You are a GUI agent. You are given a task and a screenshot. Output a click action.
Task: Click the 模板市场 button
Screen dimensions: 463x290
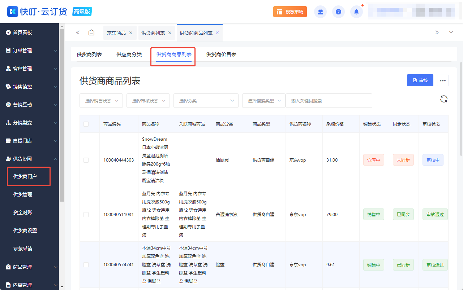(290, 12)
